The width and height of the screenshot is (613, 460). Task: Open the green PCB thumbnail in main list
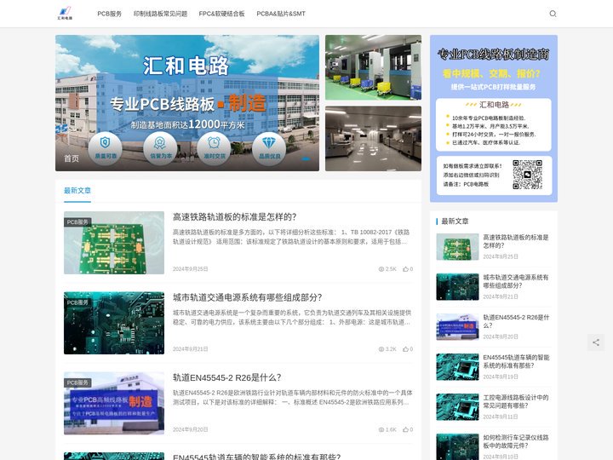coord(114,243)
